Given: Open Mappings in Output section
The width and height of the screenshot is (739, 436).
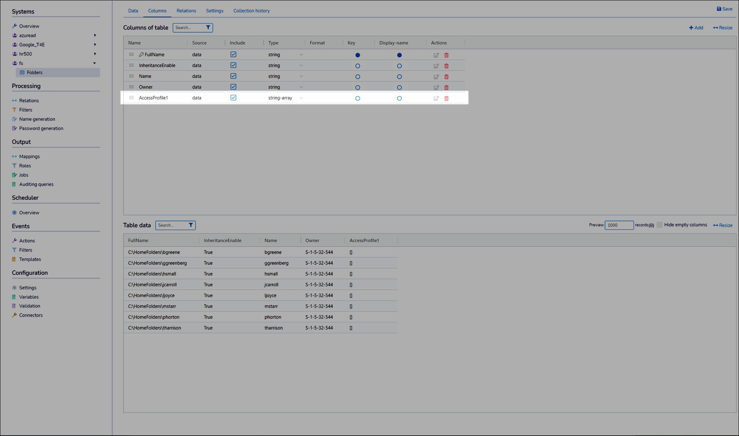Looking at the screenshot, I should tap(29, 157).
